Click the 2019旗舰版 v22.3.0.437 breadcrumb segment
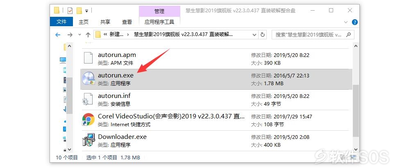The width and height of the screenshot is (395, 168). [184, 34]
